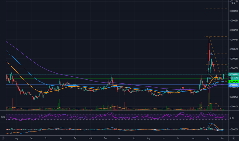This screenshot has width=239, height=141.
Task: Click the MACD 0.00000000 scale label
Action: coord(234,129)
